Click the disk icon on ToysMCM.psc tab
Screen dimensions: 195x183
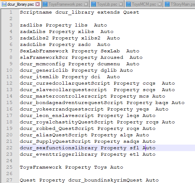click(128, 4)
